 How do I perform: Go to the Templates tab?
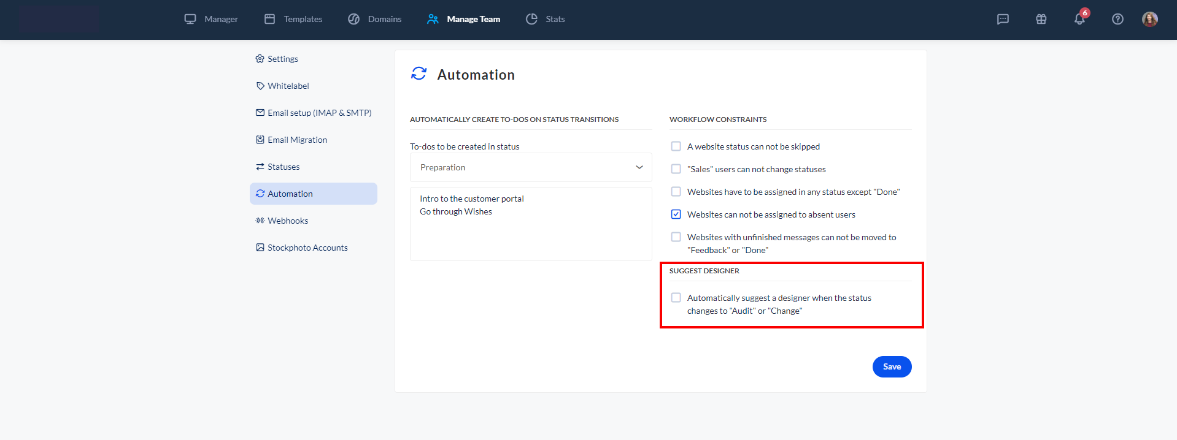(x=293, y=19)
